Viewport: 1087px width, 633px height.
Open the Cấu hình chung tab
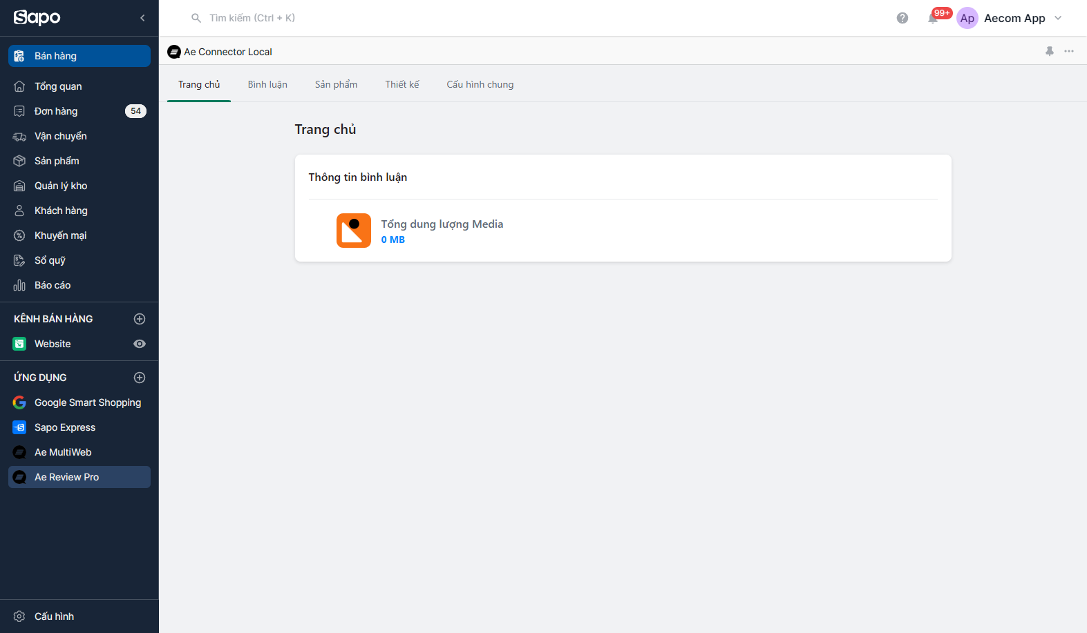click(x=480, y=84)
